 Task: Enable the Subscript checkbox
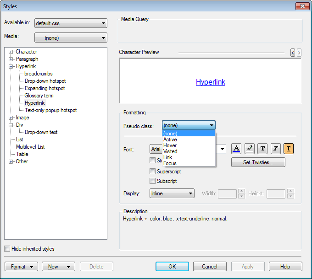(153, 181)
